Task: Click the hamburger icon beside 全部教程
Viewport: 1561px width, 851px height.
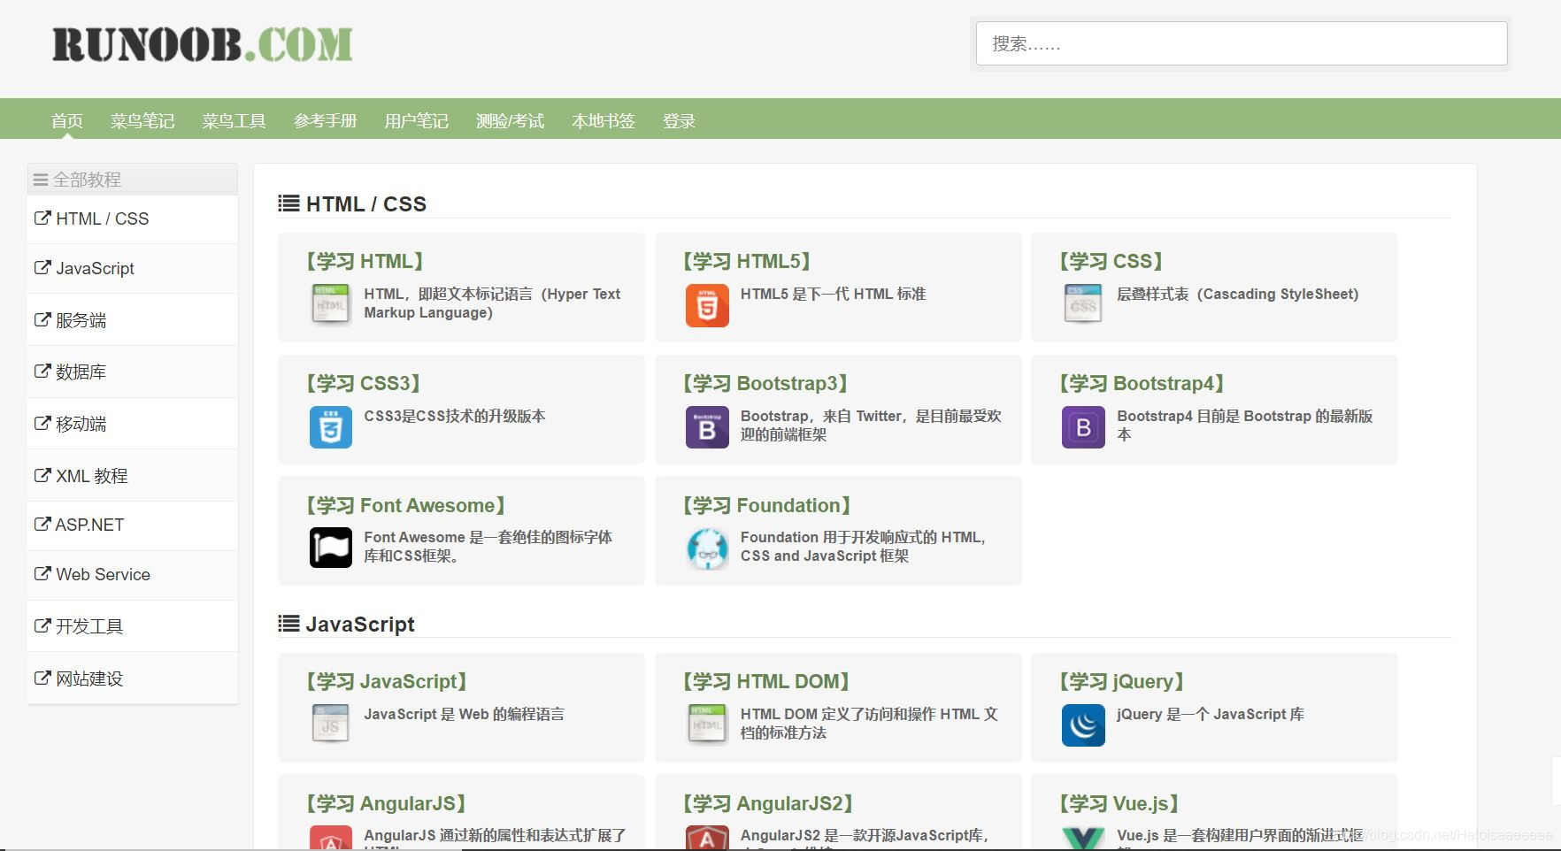Action: point(41,180)
